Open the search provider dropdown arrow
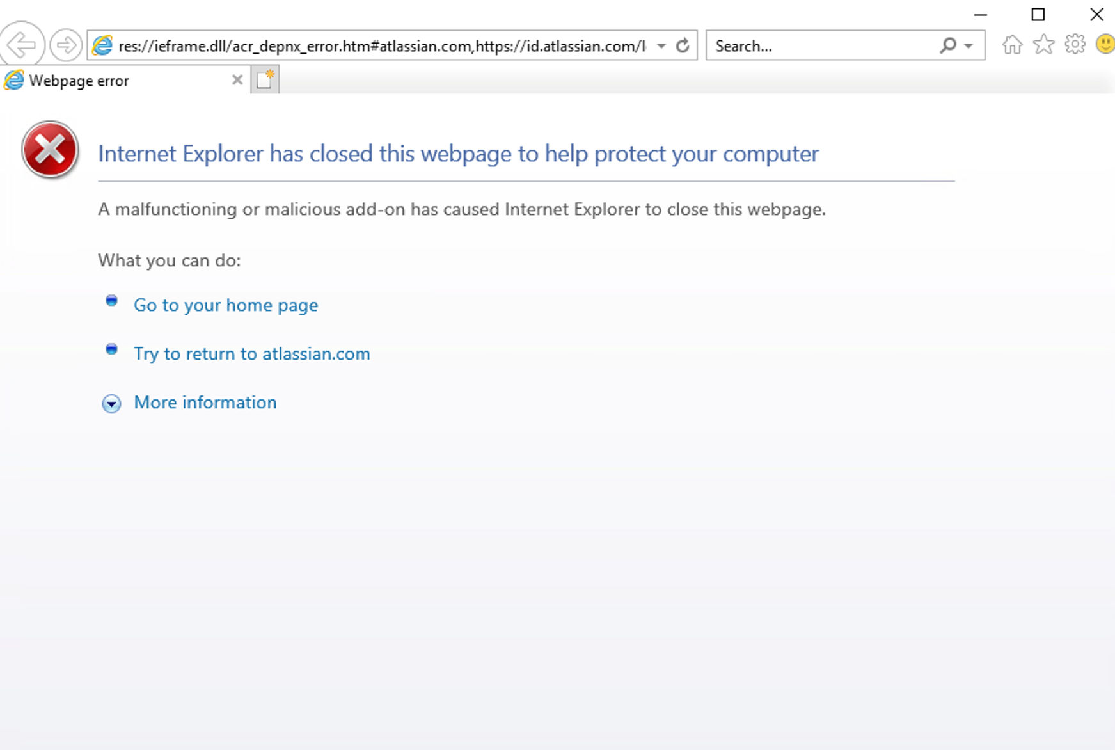 (969, 46)
